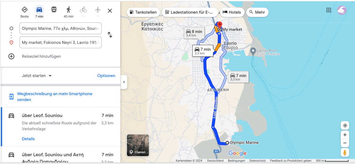Select the transit travel mode icon

(54, 9)
